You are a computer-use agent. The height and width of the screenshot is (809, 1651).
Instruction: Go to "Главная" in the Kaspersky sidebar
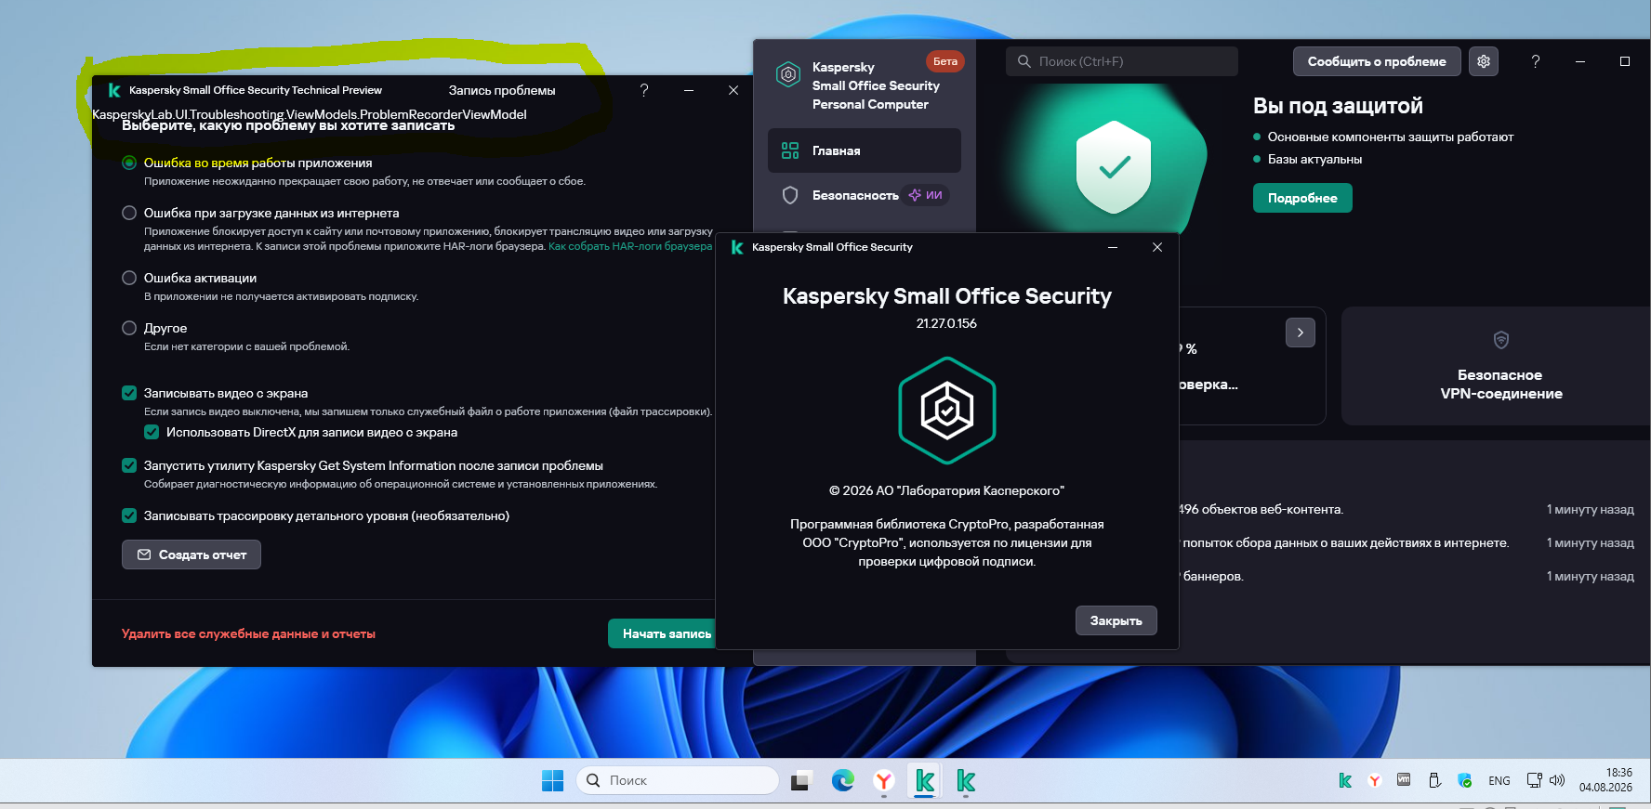865,150
